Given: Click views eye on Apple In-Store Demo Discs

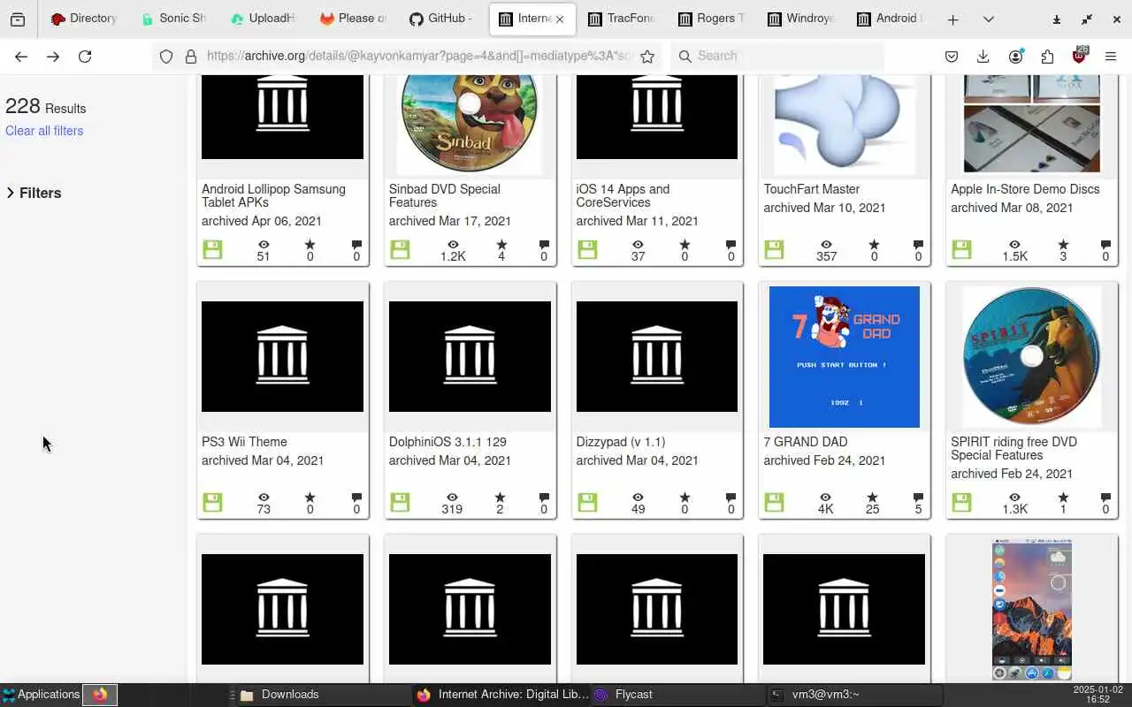Looking at the screenshot, I should point(1014,245).
